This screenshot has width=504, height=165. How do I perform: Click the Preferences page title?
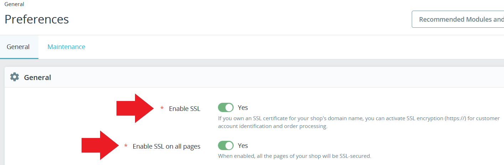pyautogui.click(x=37, y=19)
